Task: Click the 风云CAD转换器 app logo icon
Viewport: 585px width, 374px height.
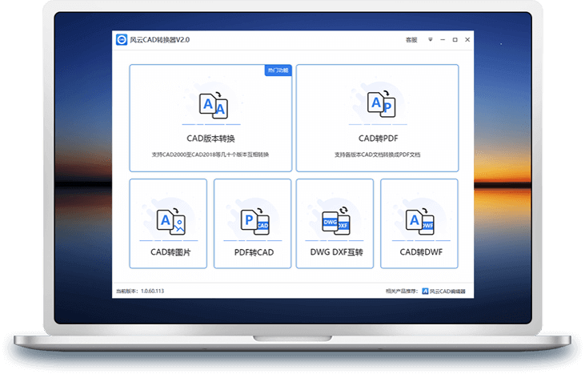Action: pyautogui.click(x=122, y=39)
